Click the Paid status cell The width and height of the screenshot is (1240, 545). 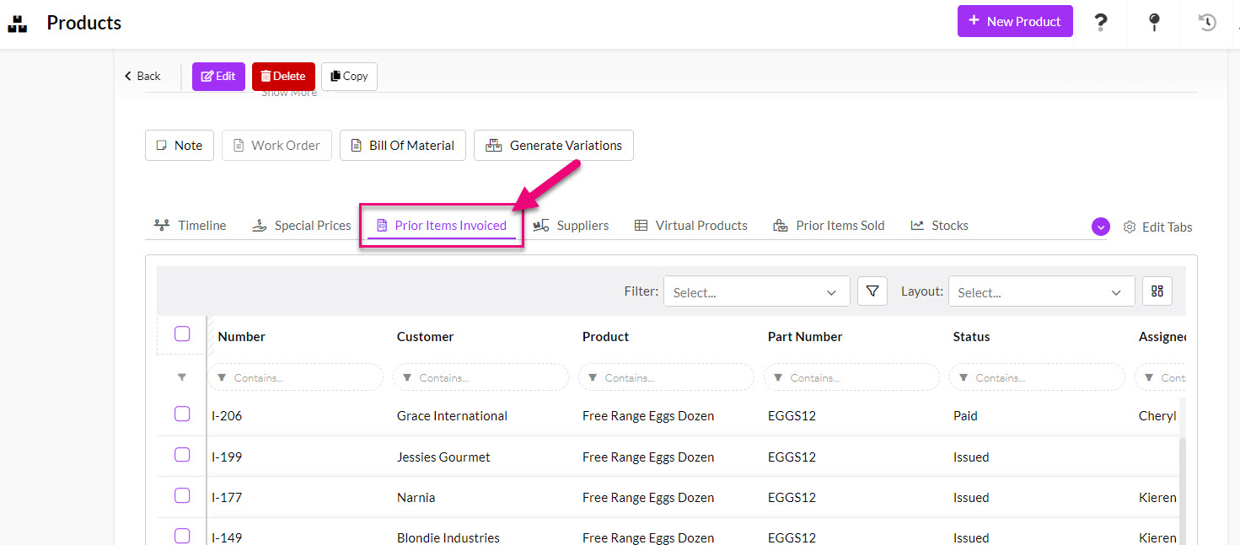[x=965, y=415]
